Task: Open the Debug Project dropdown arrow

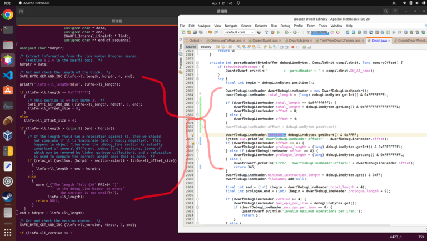Action: [x=290, y=32]
